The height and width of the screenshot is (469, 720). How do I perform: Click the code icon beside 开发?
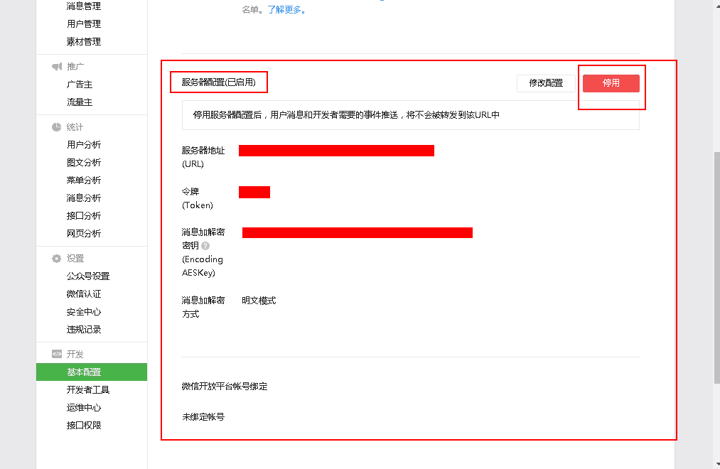pyautogui.click(x=57, y=355)
